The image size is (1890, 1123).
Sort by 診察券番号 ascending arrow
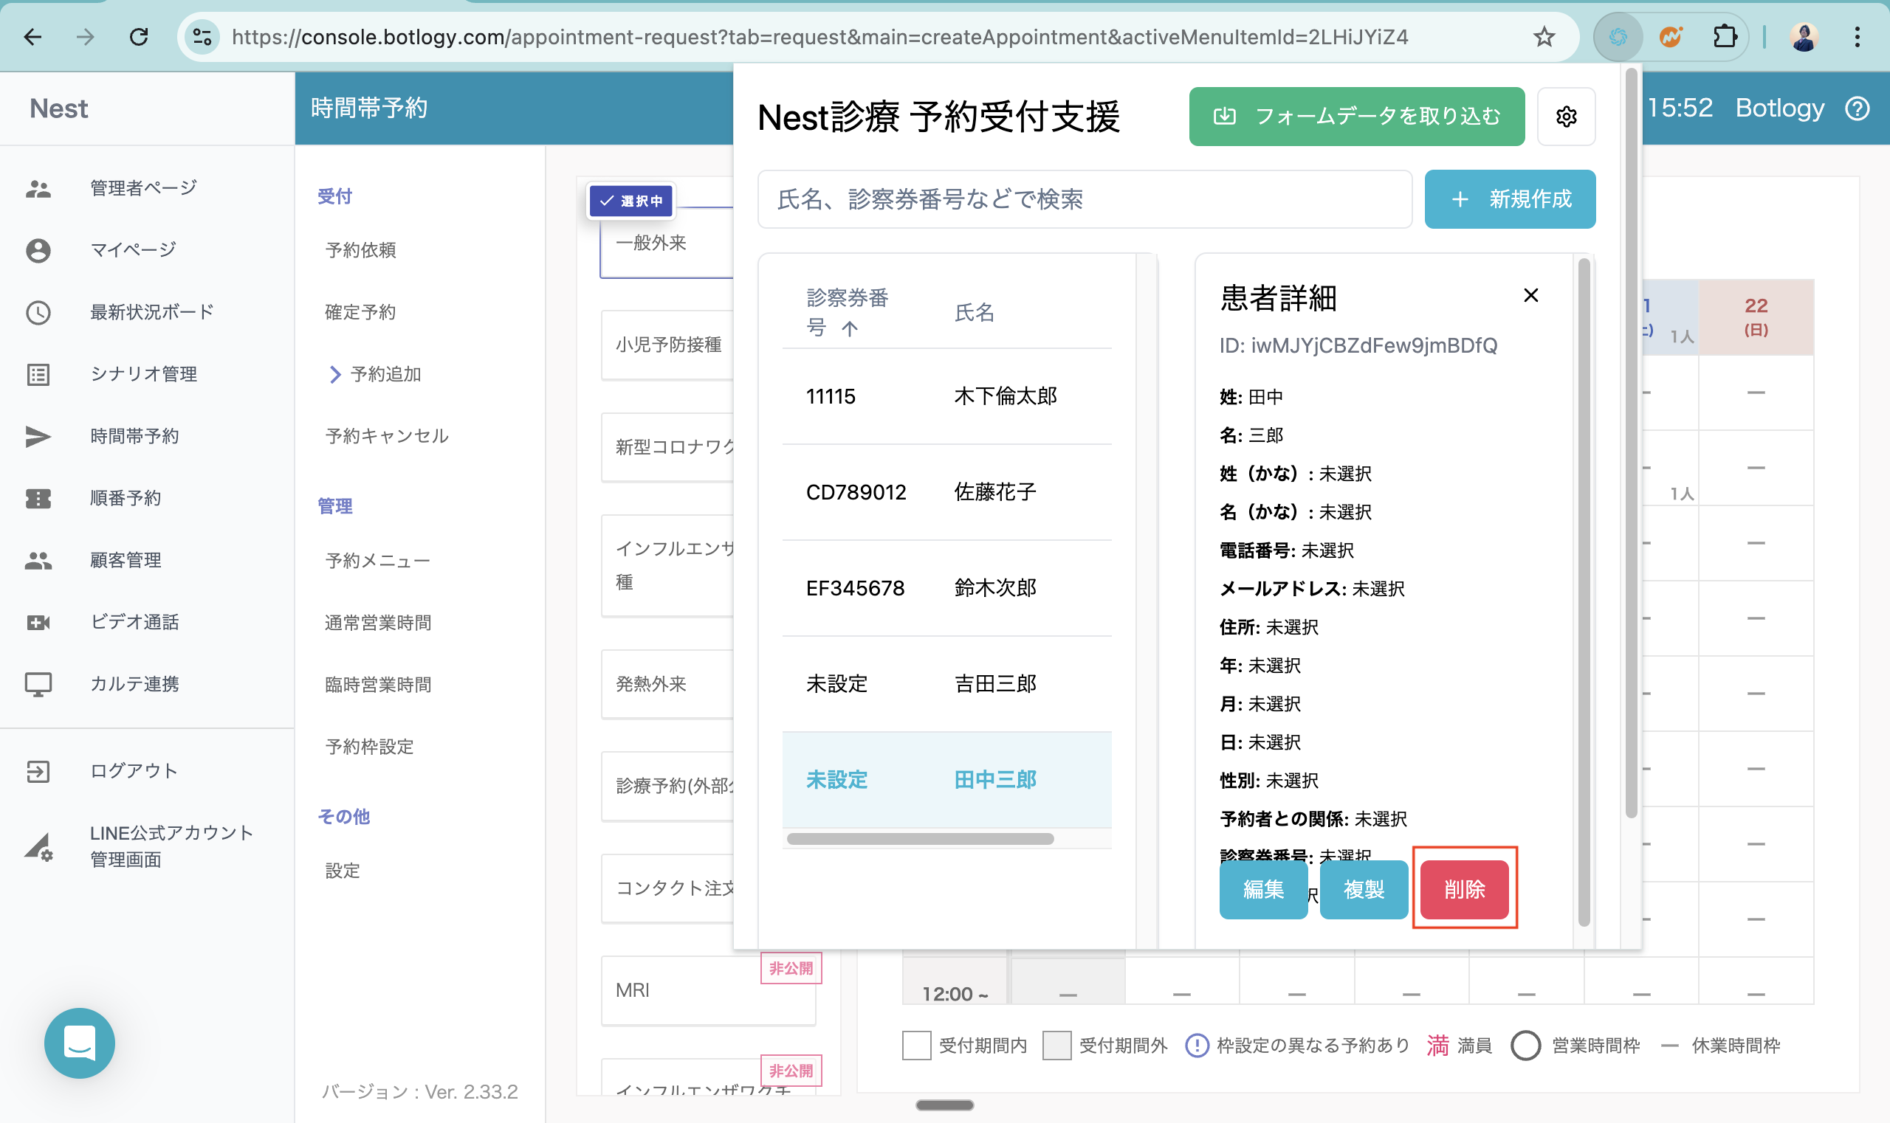click(850, 328)
